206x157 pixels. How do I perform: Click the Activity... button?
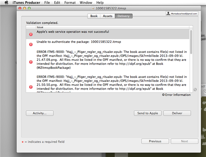(x=40, y=113)
